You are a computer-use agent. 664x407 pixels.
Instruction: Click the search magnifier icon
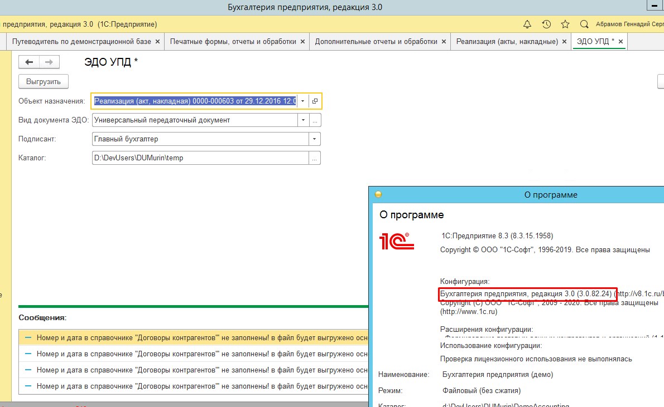(584, 24)
